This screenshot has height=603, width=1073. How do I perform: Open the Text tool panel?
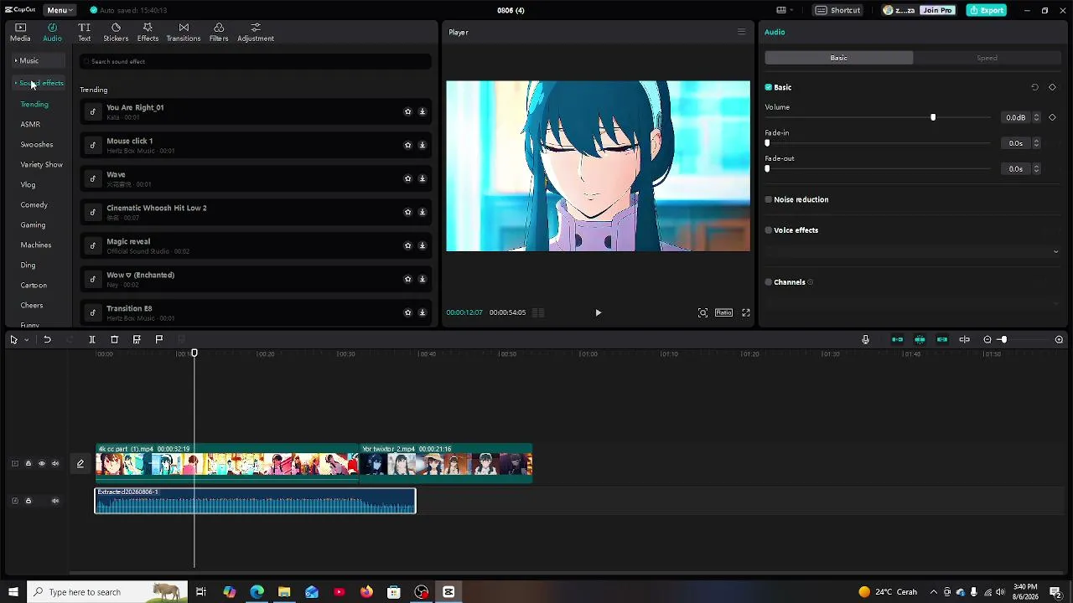[84, 32]
